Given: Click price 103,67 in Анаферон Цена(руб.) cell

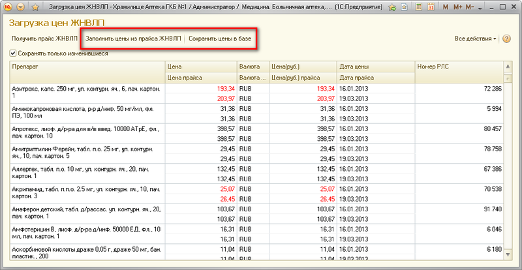Looking at the screenshot, I should tap(325, 209).
